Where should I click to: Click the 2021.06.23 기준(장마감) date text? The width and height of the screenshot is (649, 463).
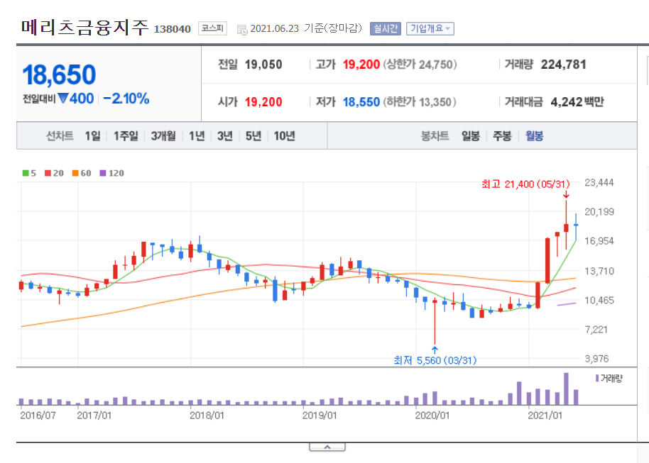pos(306,28)
